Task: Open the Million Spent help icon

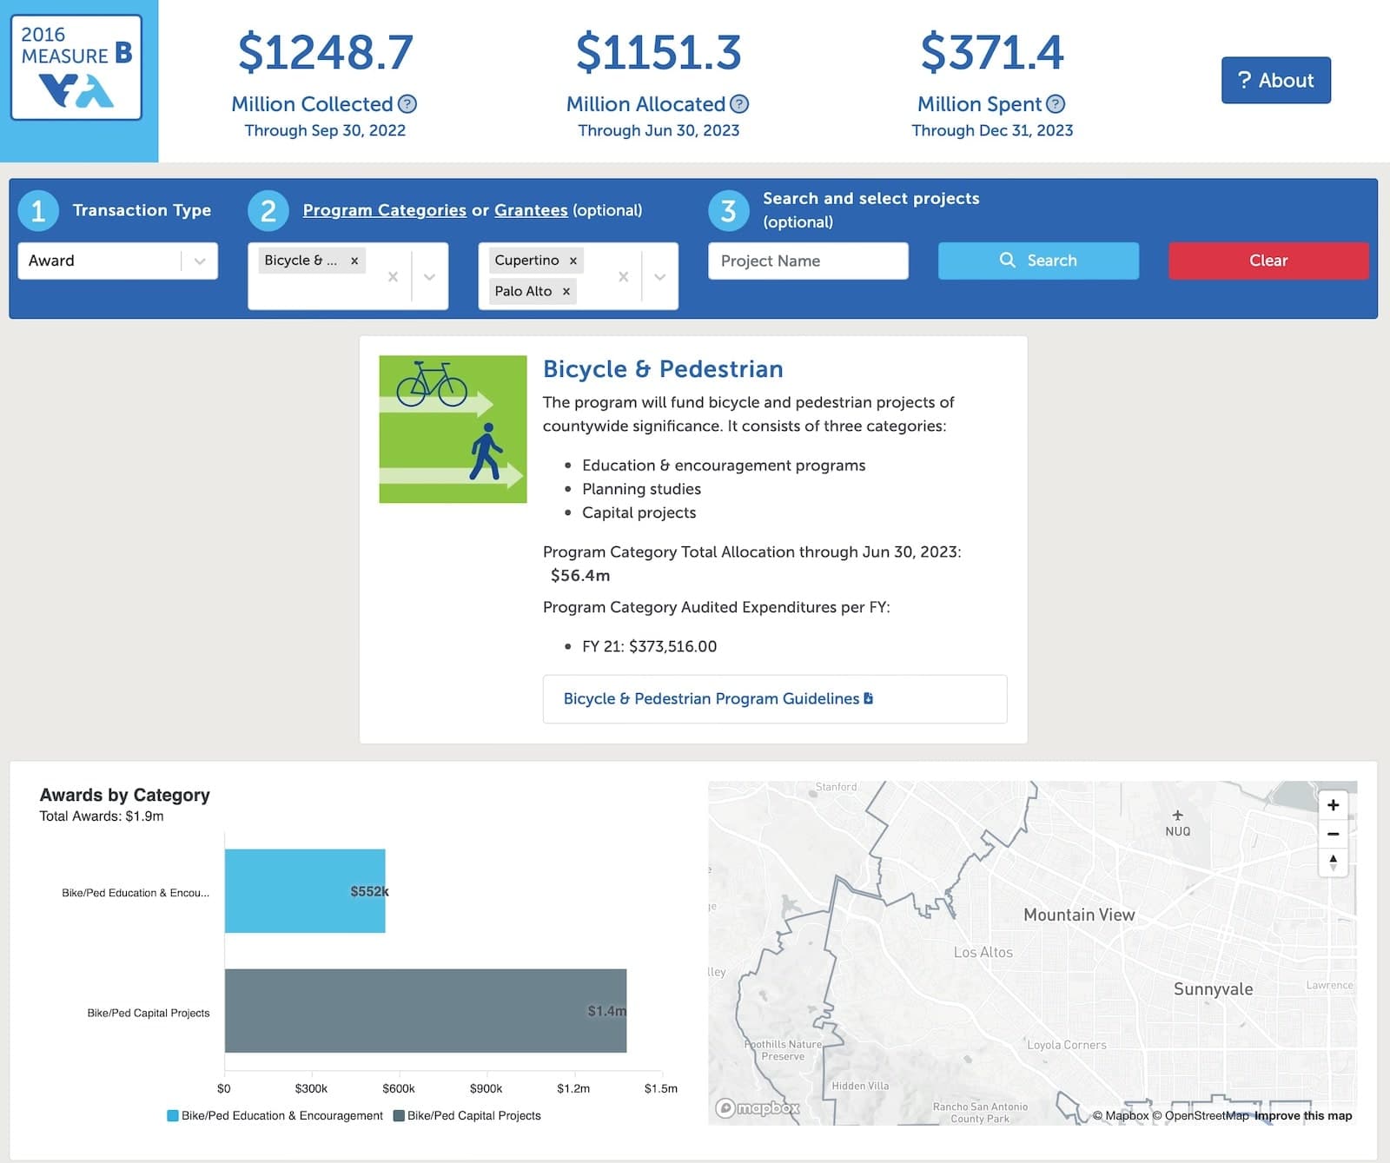Action: 1056,104
